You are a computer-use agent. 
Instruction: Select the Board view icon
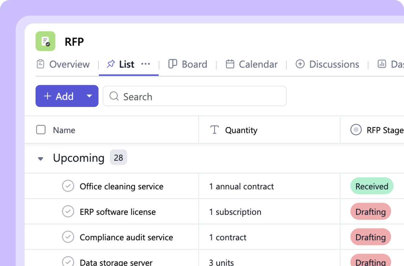pos(172,64)
